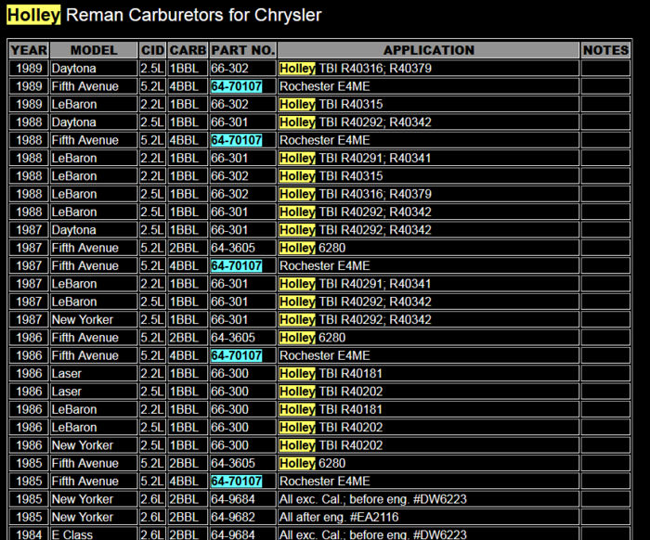Viewport: 650px width, 540px height.
Task: Click highlighted 64-70107 in 1987 Fifth Avenue row
Action: (x=236, y=266)
